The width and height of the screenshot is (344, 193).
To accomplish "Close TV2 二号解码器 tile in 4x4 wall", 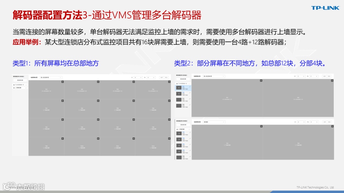I will pyautogui.click(x=98, y=101).
